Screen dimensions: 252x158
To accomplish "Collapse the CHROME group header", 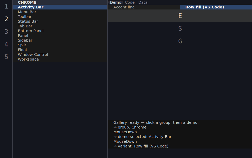I will coord(60,2).
